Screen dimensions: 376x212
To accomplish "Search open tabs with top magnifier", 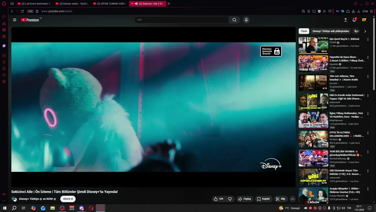I will [x=355, y=4].
